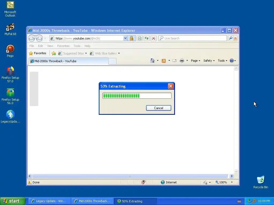Click the Read Mail icon

tap(174, 61)
